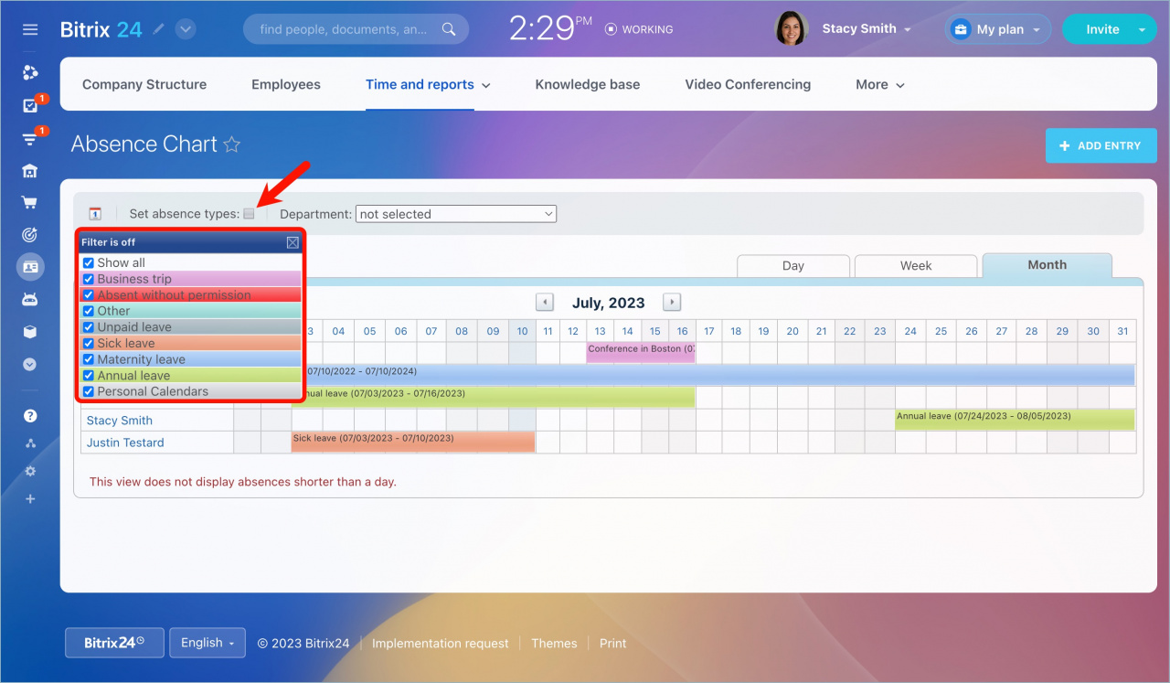Open the Feed icon in sidebar
1170x683 pixels.
tap(30, 72)
